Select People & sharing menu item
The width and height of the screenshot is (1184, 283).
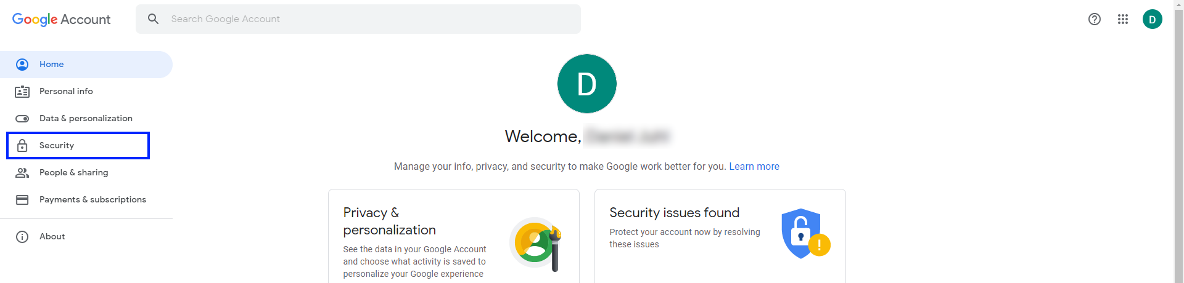[x=73, y=173]
